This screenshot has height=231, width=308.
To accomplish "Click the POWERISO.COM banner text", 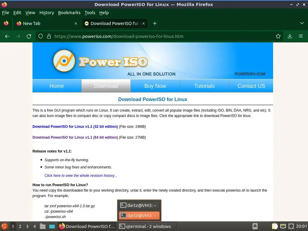I will [x=250, y=74].
